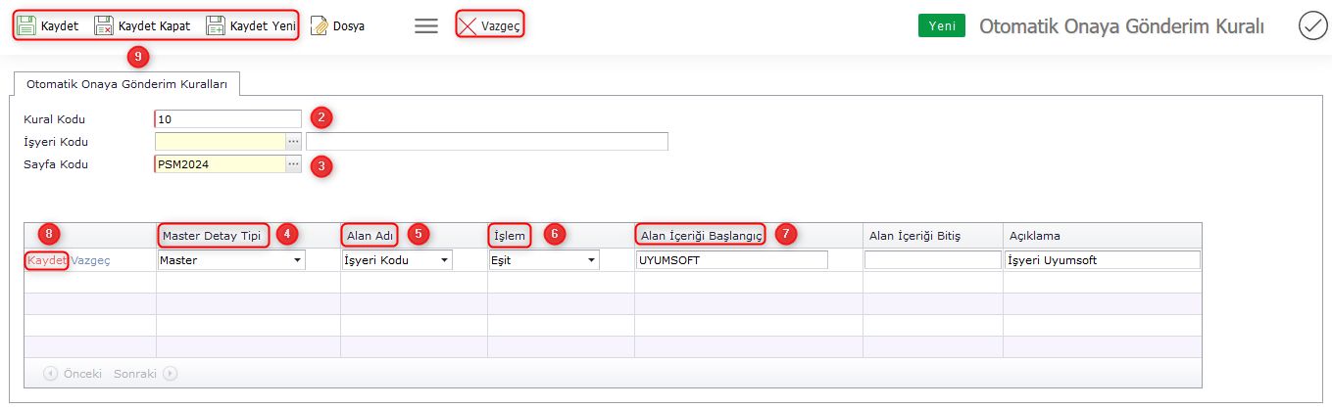This screenshot has height=409, width=1332.
Task: Click the Alan İçeriği Başlangıç text field
Action: [x=731, y=260]
